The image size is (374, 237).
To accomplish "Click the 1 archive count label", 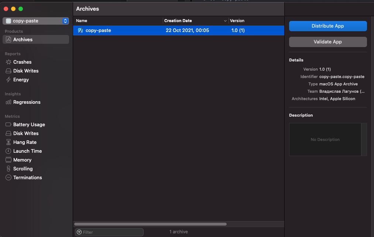I will click(x=178, y=232).
